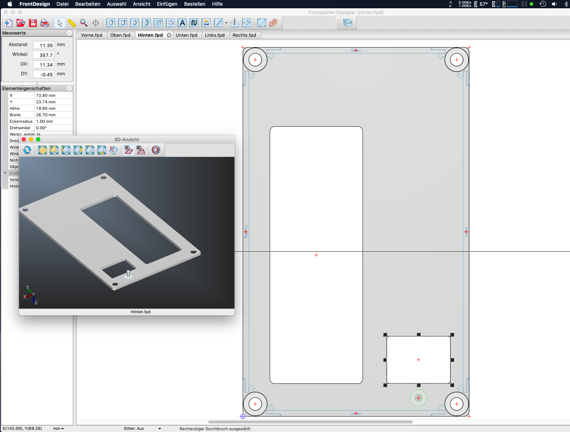Close the Hinten.fpd tab

pyautogui.click(x=169, y=35)
